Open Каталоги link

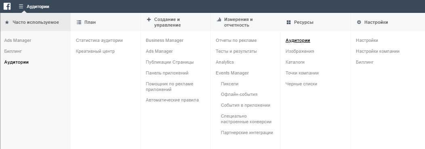(x=295, y=62)
